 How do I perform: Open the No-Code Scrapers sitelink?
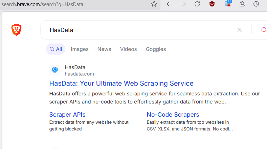(173, 115)
